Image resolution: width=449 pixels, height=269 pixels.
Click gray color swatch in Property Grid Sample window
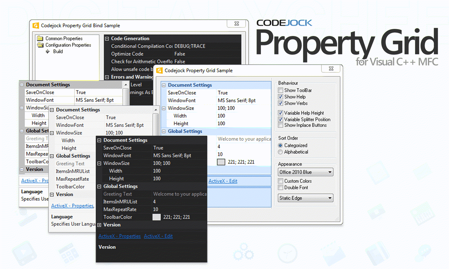[221, 162]
